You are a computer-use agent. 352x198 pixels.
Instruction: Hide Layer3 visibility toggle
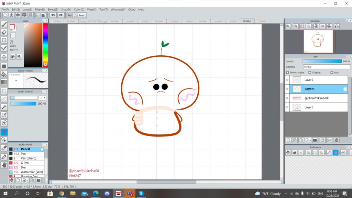[x=287, y=107]
